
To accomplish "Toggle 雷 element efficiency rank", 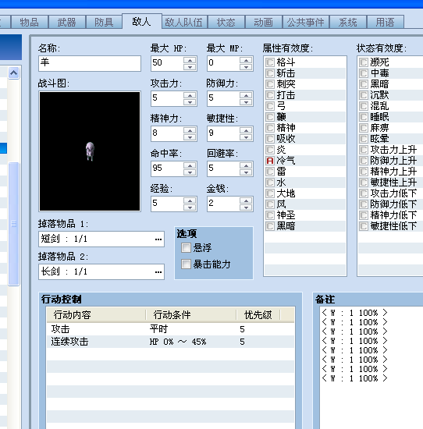I will pyautogui.click(x=270, y=172).
